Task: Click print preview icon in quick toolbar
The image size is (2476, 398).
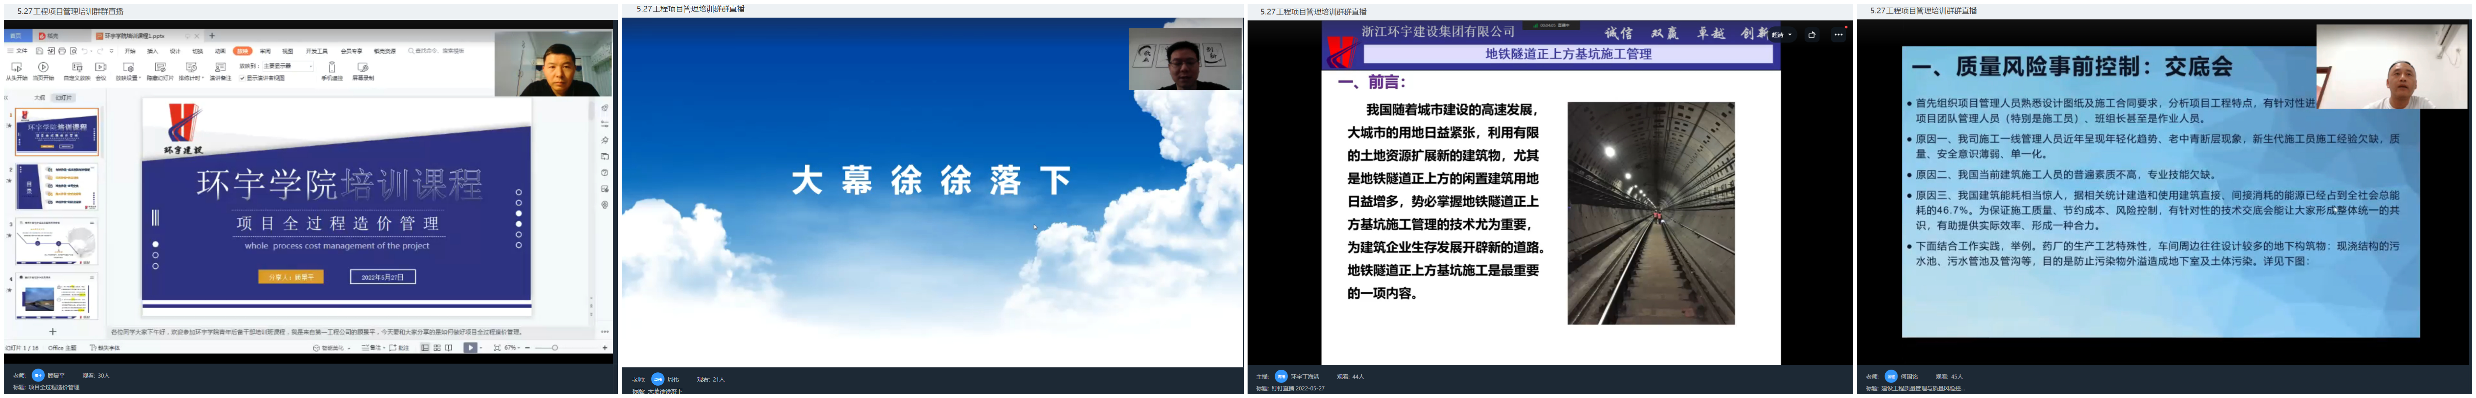Action: pyautogui.click(x=73, y=51)
